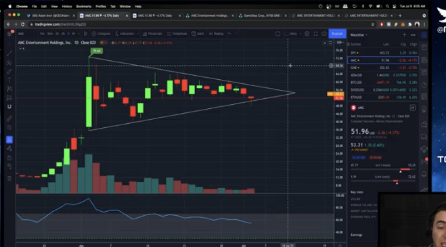Open the History menu in menu bar
446x247 pixels.
[67, 6]
